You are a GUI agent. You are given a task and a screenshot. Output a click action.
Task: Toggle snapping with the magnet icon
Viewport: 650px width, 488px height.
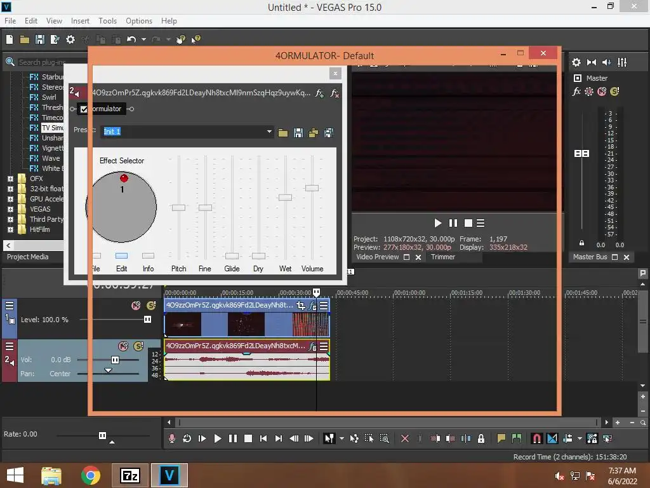tap(536, 438)
